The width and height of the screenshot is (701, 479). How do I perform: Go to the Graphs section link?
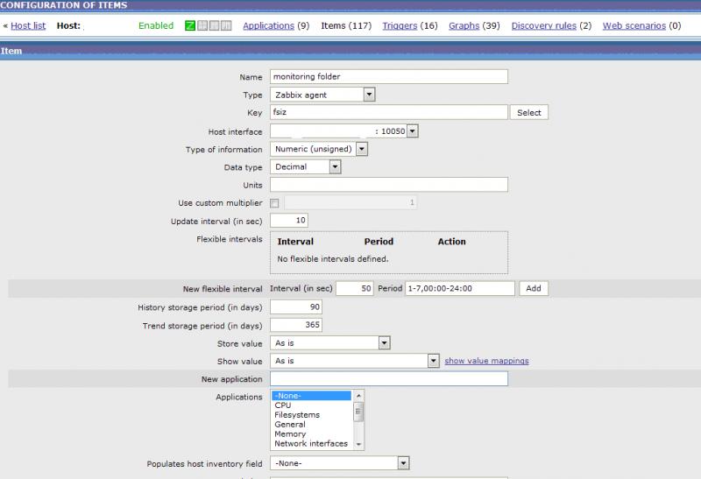point(464,26)
